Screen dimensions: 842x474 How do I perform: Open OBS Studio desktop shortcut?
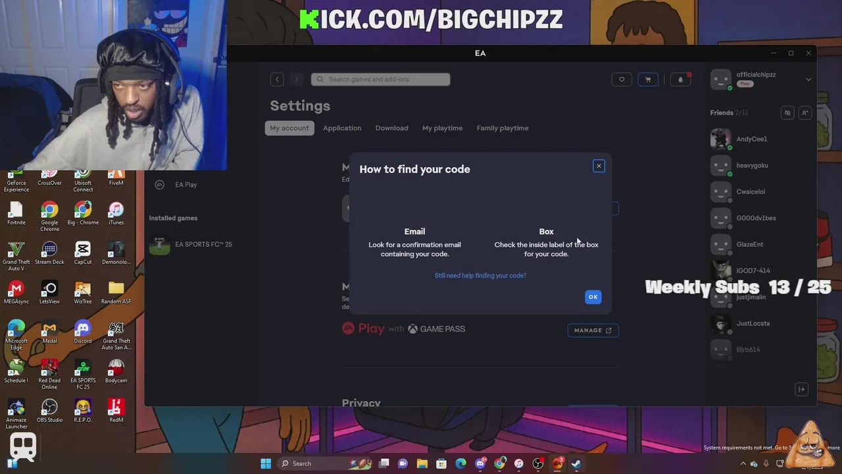(x=49, y=411)
